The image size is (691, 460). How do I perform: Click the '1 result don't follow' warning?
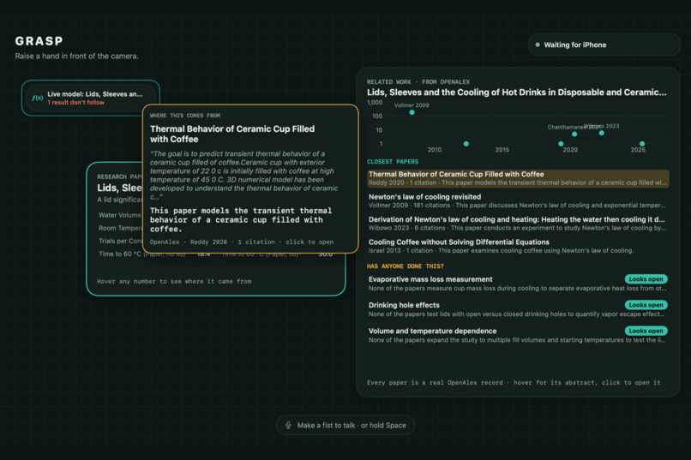click(75, 103)
